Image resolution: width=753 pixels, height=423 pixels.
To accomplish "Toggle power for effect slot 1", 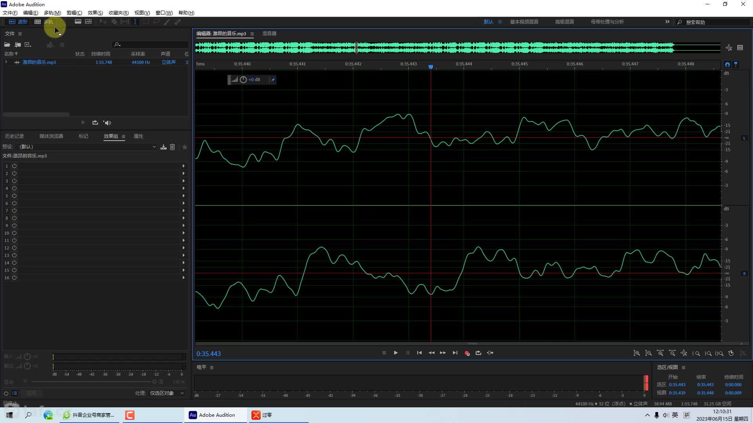I will click(14, 166).
